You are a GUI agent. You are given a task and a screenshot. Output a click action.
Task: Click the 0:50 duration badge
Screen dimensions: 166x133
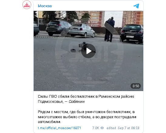[136, 86]
